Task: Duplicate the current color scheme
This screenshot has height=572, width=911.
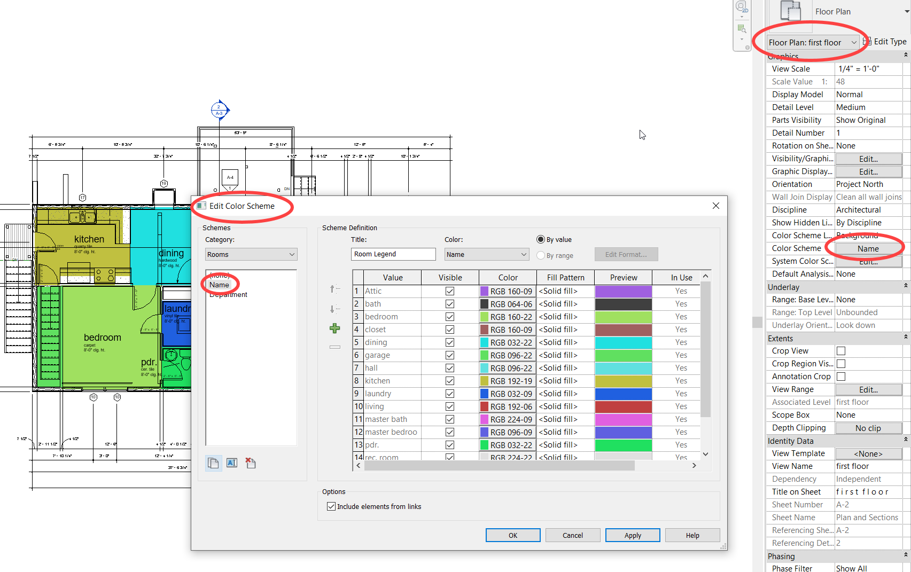Action: click(213, 463)
